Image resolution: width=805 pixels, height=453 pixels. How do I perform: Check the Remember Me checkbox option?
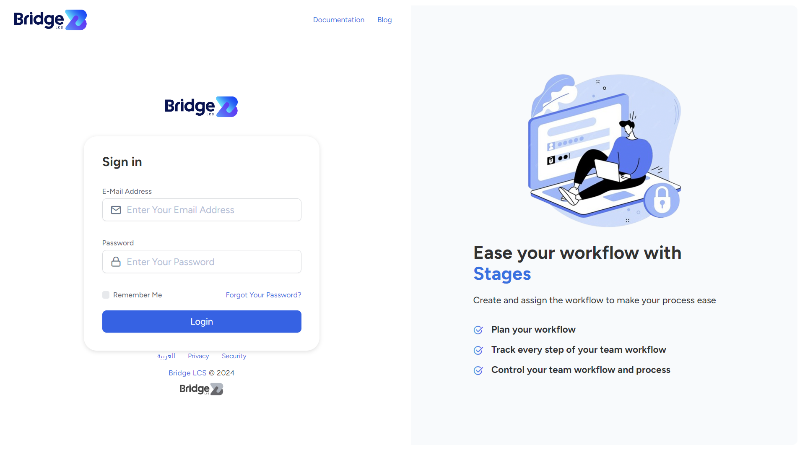106,295
